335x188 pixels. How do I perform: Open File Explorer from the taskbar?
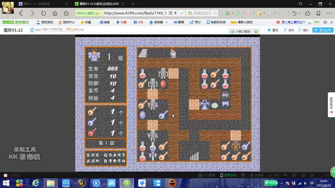50,183
